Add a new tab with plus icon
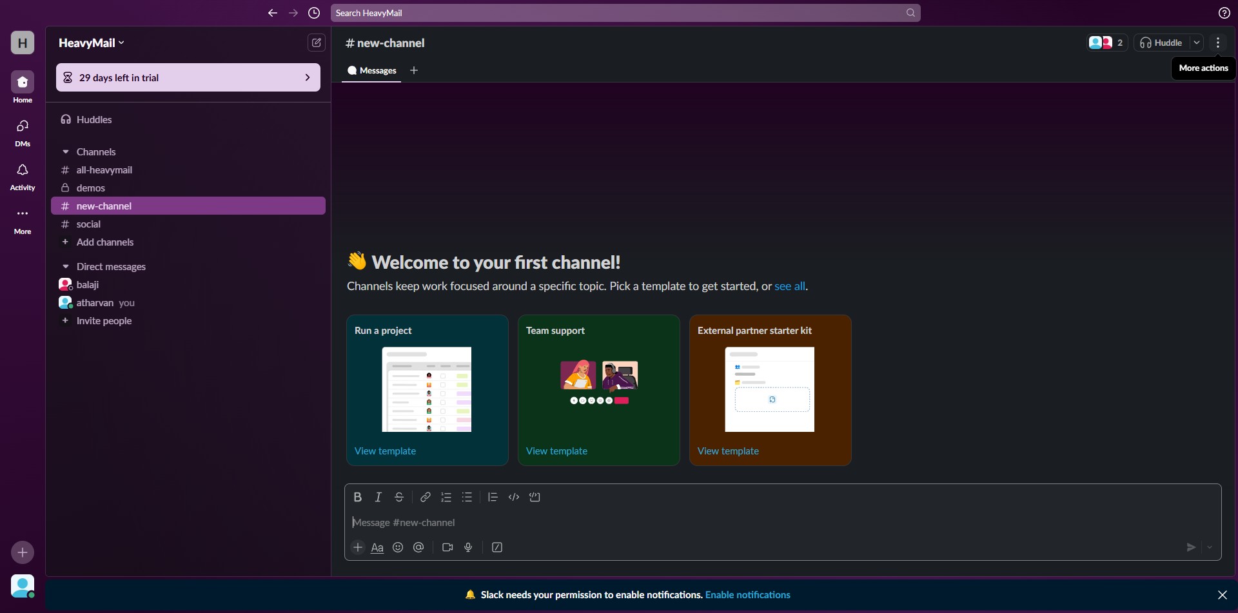This screenshot has height=613, width=1238. coord(414,70)
